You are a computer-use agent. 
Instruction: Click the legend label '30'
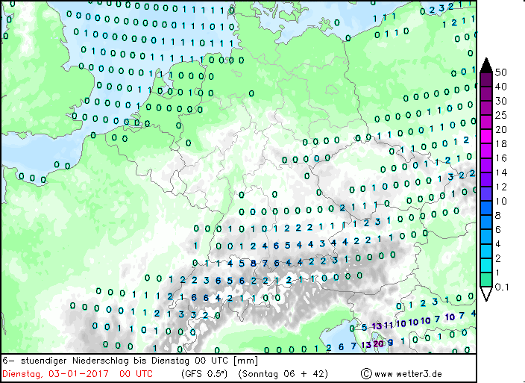pyautogui.click(x=501, y=102)
